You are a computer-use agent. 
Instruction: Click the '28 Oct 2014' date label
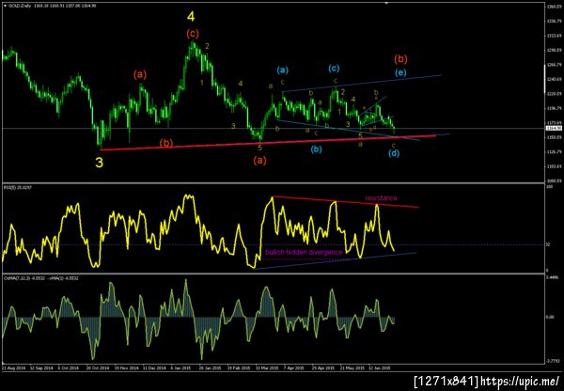click(98, 368)
